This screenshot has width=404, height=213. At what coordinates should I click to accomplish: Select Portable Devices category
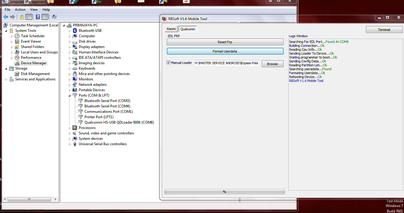92,90
